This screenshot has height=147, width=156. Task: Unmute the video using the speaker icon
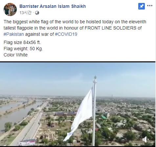[x=145, y=139]
